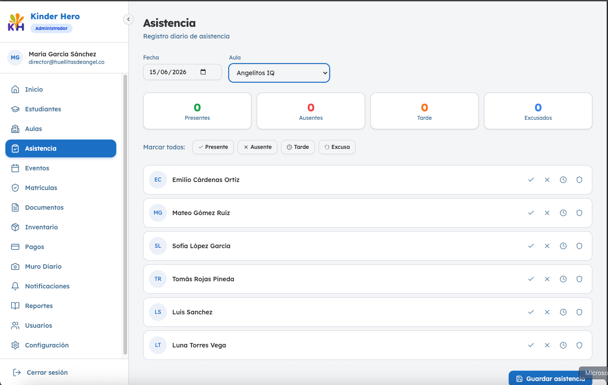The height and width of the screenshot is (385, 608).
Task: Mark Sofía López García late with clock icon
Action: pos(563,246)
